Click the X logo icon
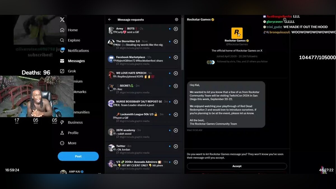 pyautogui.click(x=62, y=20)
